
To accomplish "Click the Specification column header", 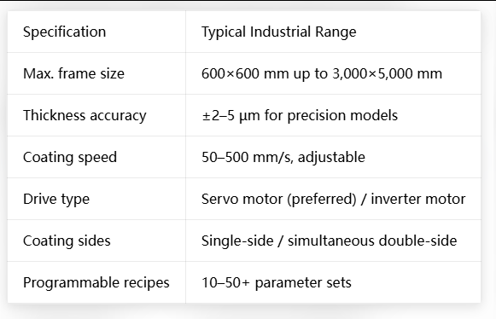I will pos(64,32).
